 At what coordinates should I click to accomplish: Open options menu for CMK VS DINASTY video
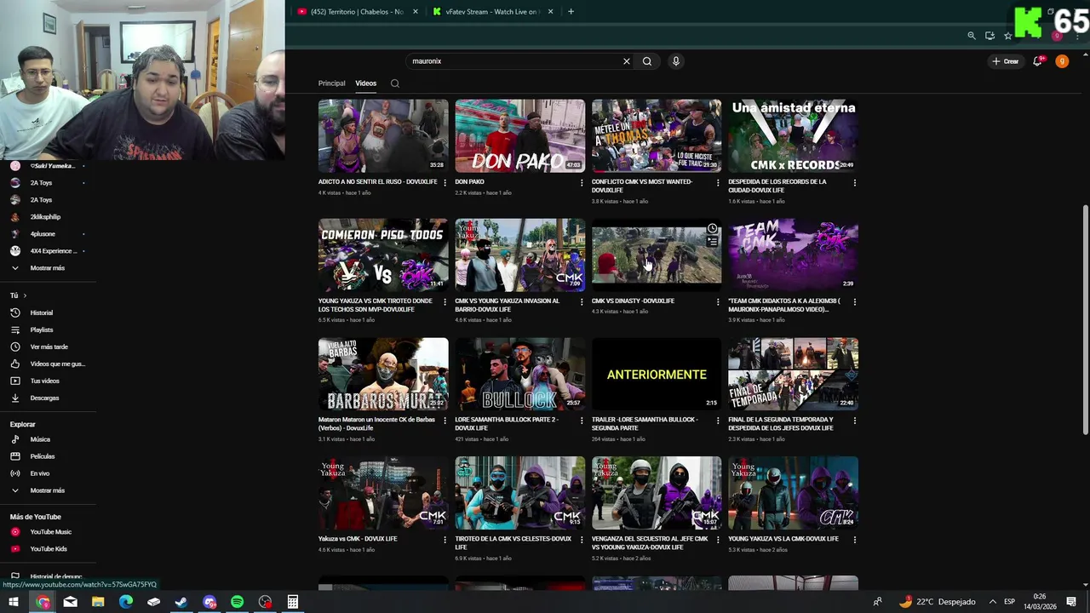point(718,301)
